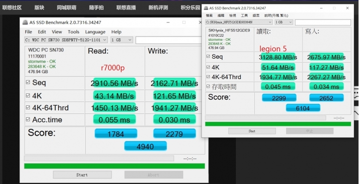Open the WDC PC SN730 drive dropdown
The height and width of the screenshot is (184, 359).
click(66, 40)
